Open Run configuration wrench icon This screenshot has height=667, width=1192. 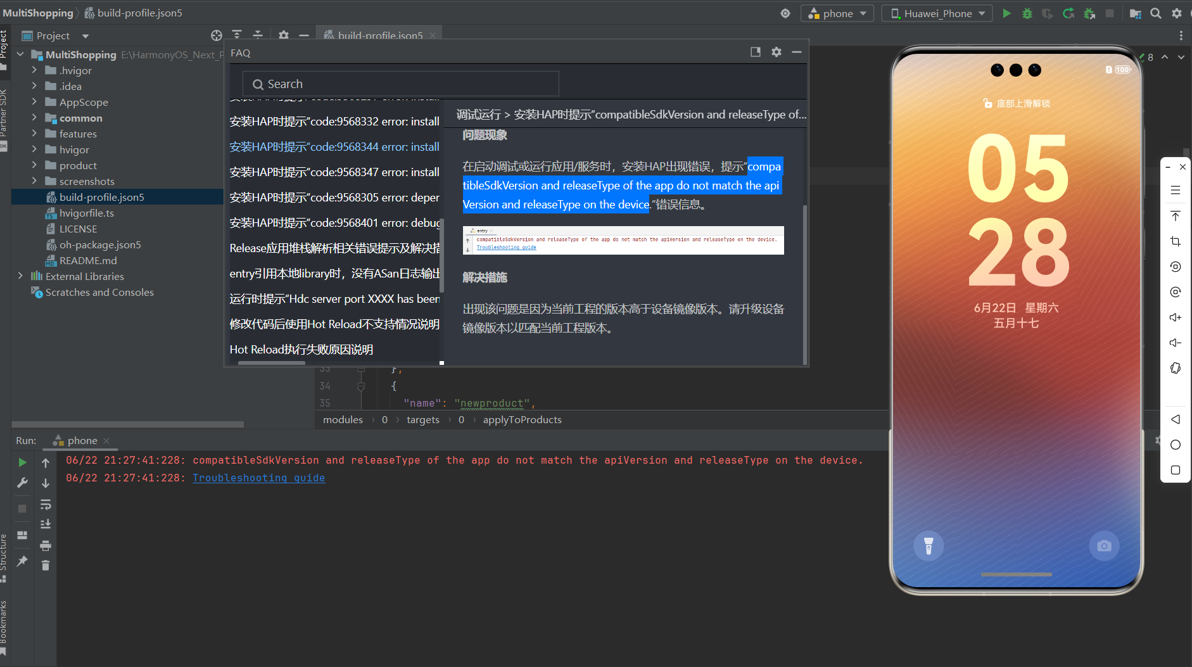tap(22, 483)
